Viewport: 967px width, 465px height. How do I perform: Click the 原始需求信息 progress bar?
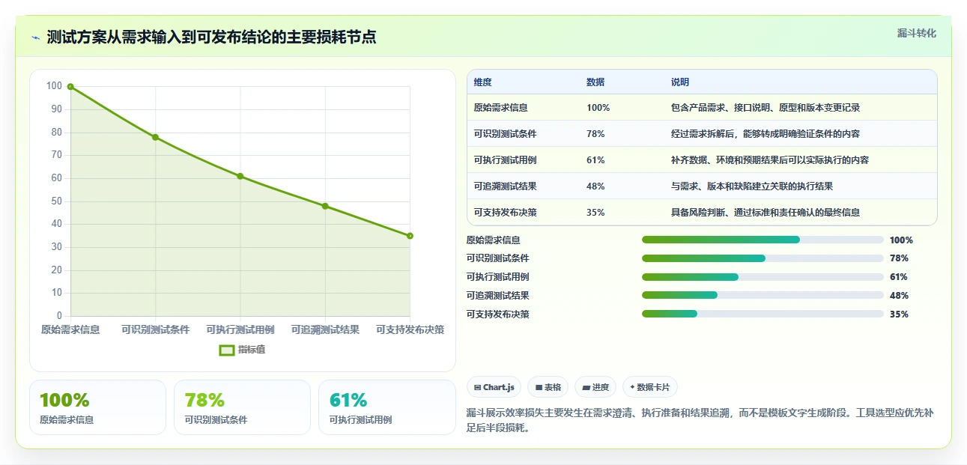pyautogui.click(x=763, y=240)
